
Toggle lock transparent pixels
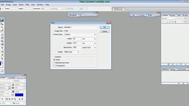pyautogui.click(x=167, y=22)
